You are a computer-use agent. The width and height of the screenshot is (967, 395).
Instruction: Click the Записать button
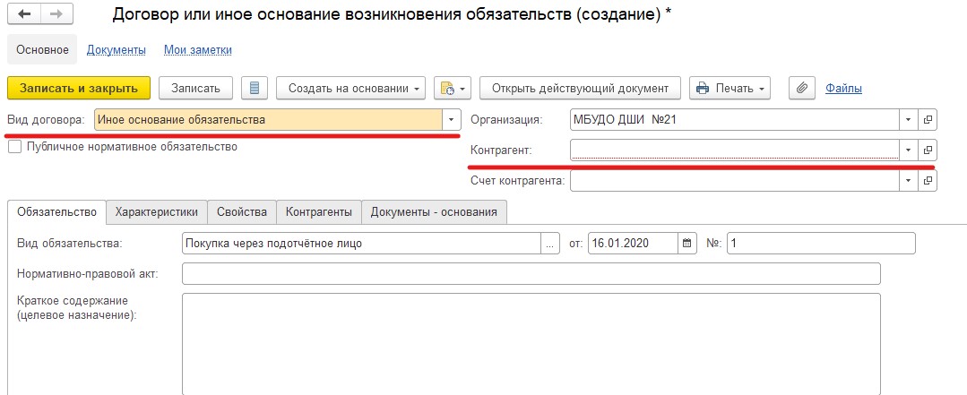[x=195, y=88]
